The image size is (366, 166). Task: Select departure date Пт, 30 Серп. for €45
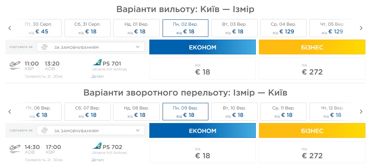38,28
